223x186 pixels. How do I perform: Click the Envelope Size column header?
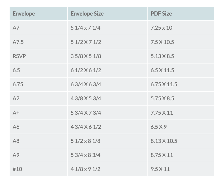point(87,14)
